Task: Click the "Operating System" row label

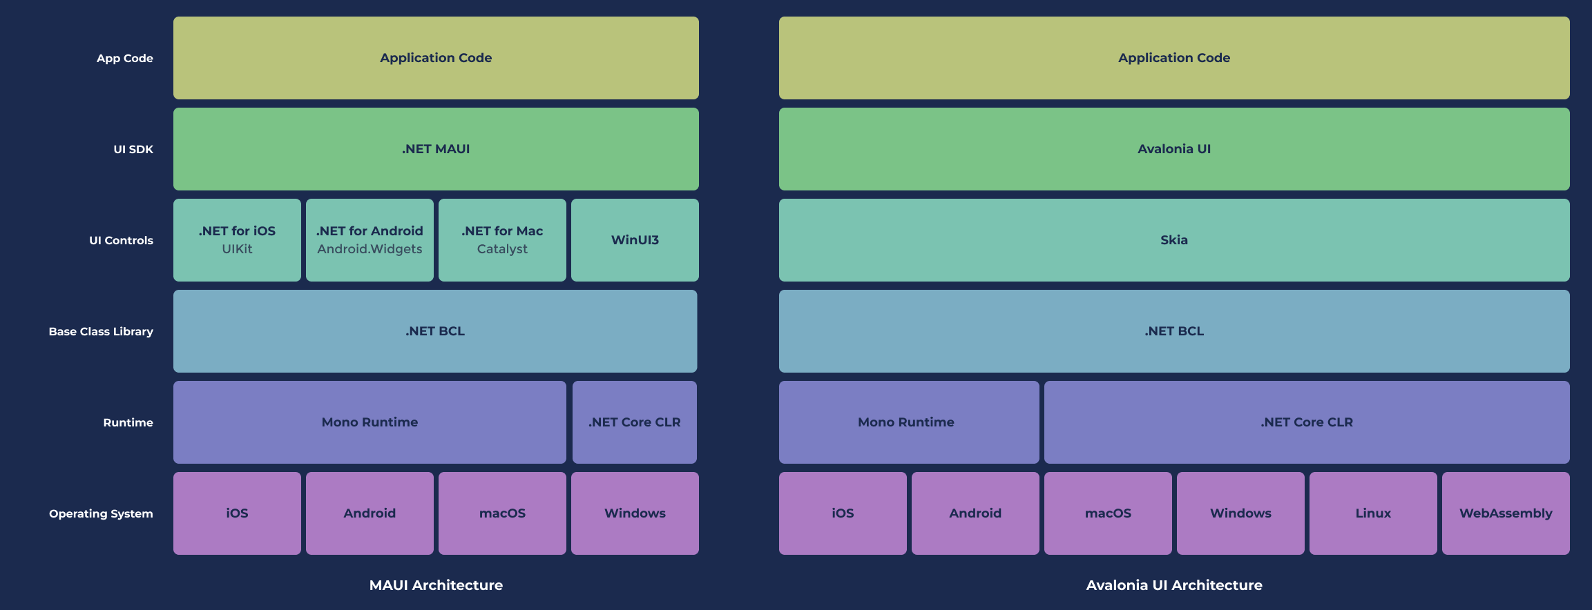Action: [x=101, y=513]
